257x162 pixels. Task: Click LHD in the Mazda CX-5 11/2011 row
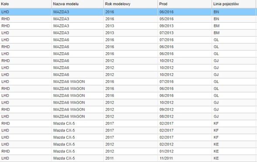(5, 158)
